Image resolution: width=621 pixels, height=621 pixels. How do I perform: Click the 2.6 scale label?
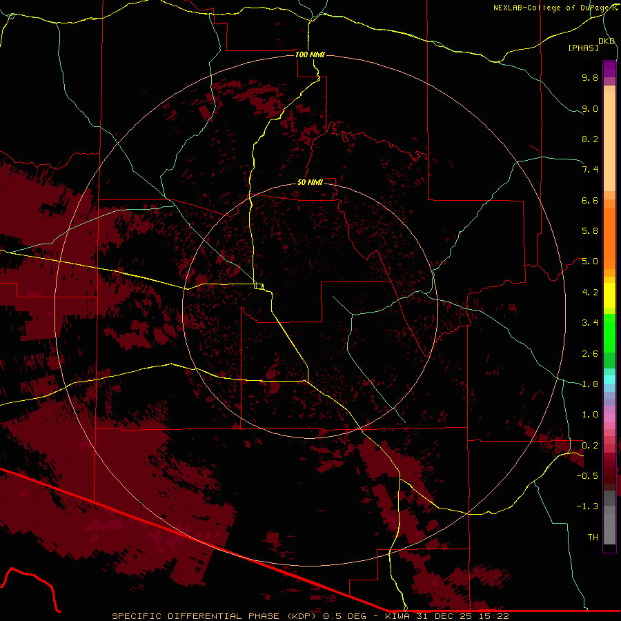coord(590,353)
